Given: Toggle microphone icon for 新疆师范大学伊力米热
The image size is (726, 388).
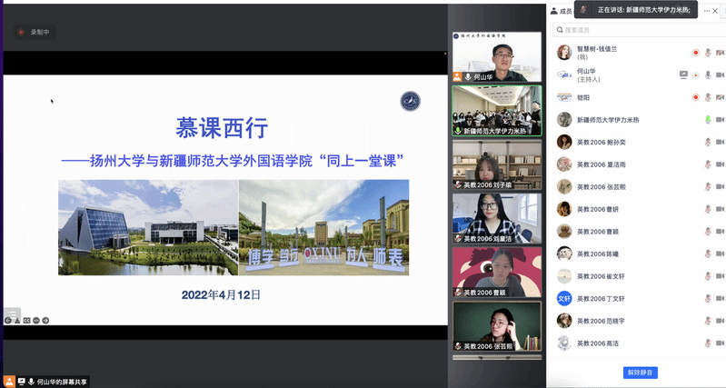Looking at the screenshot, I should pyautogui.click(x=707, y=119).
